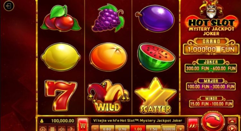This screenshot has width=241, height=131.
Task: Open the shopping cart buy feature
Action: (83, 125)
